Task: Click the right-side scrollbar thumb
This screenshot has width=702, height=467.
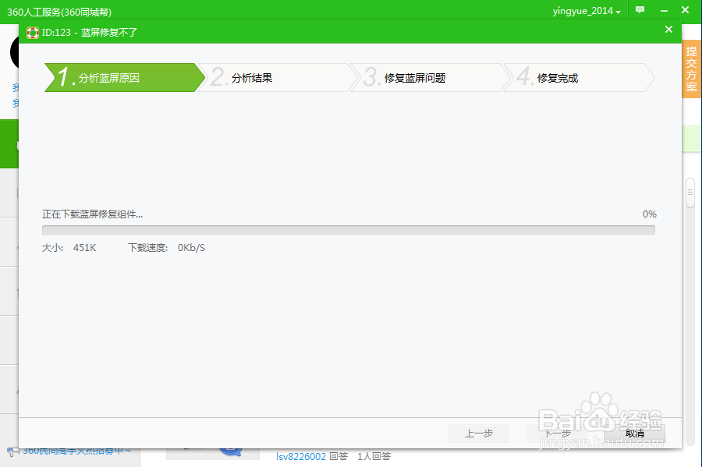Action: 690,193
